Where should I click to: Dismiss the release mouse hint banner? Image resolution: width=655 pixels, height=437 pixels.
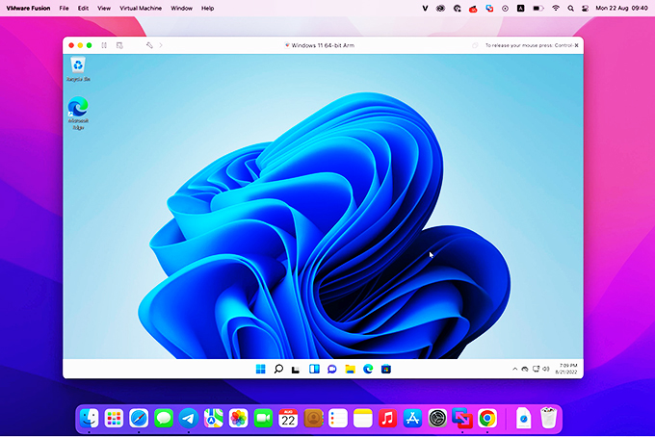[475, 45]
